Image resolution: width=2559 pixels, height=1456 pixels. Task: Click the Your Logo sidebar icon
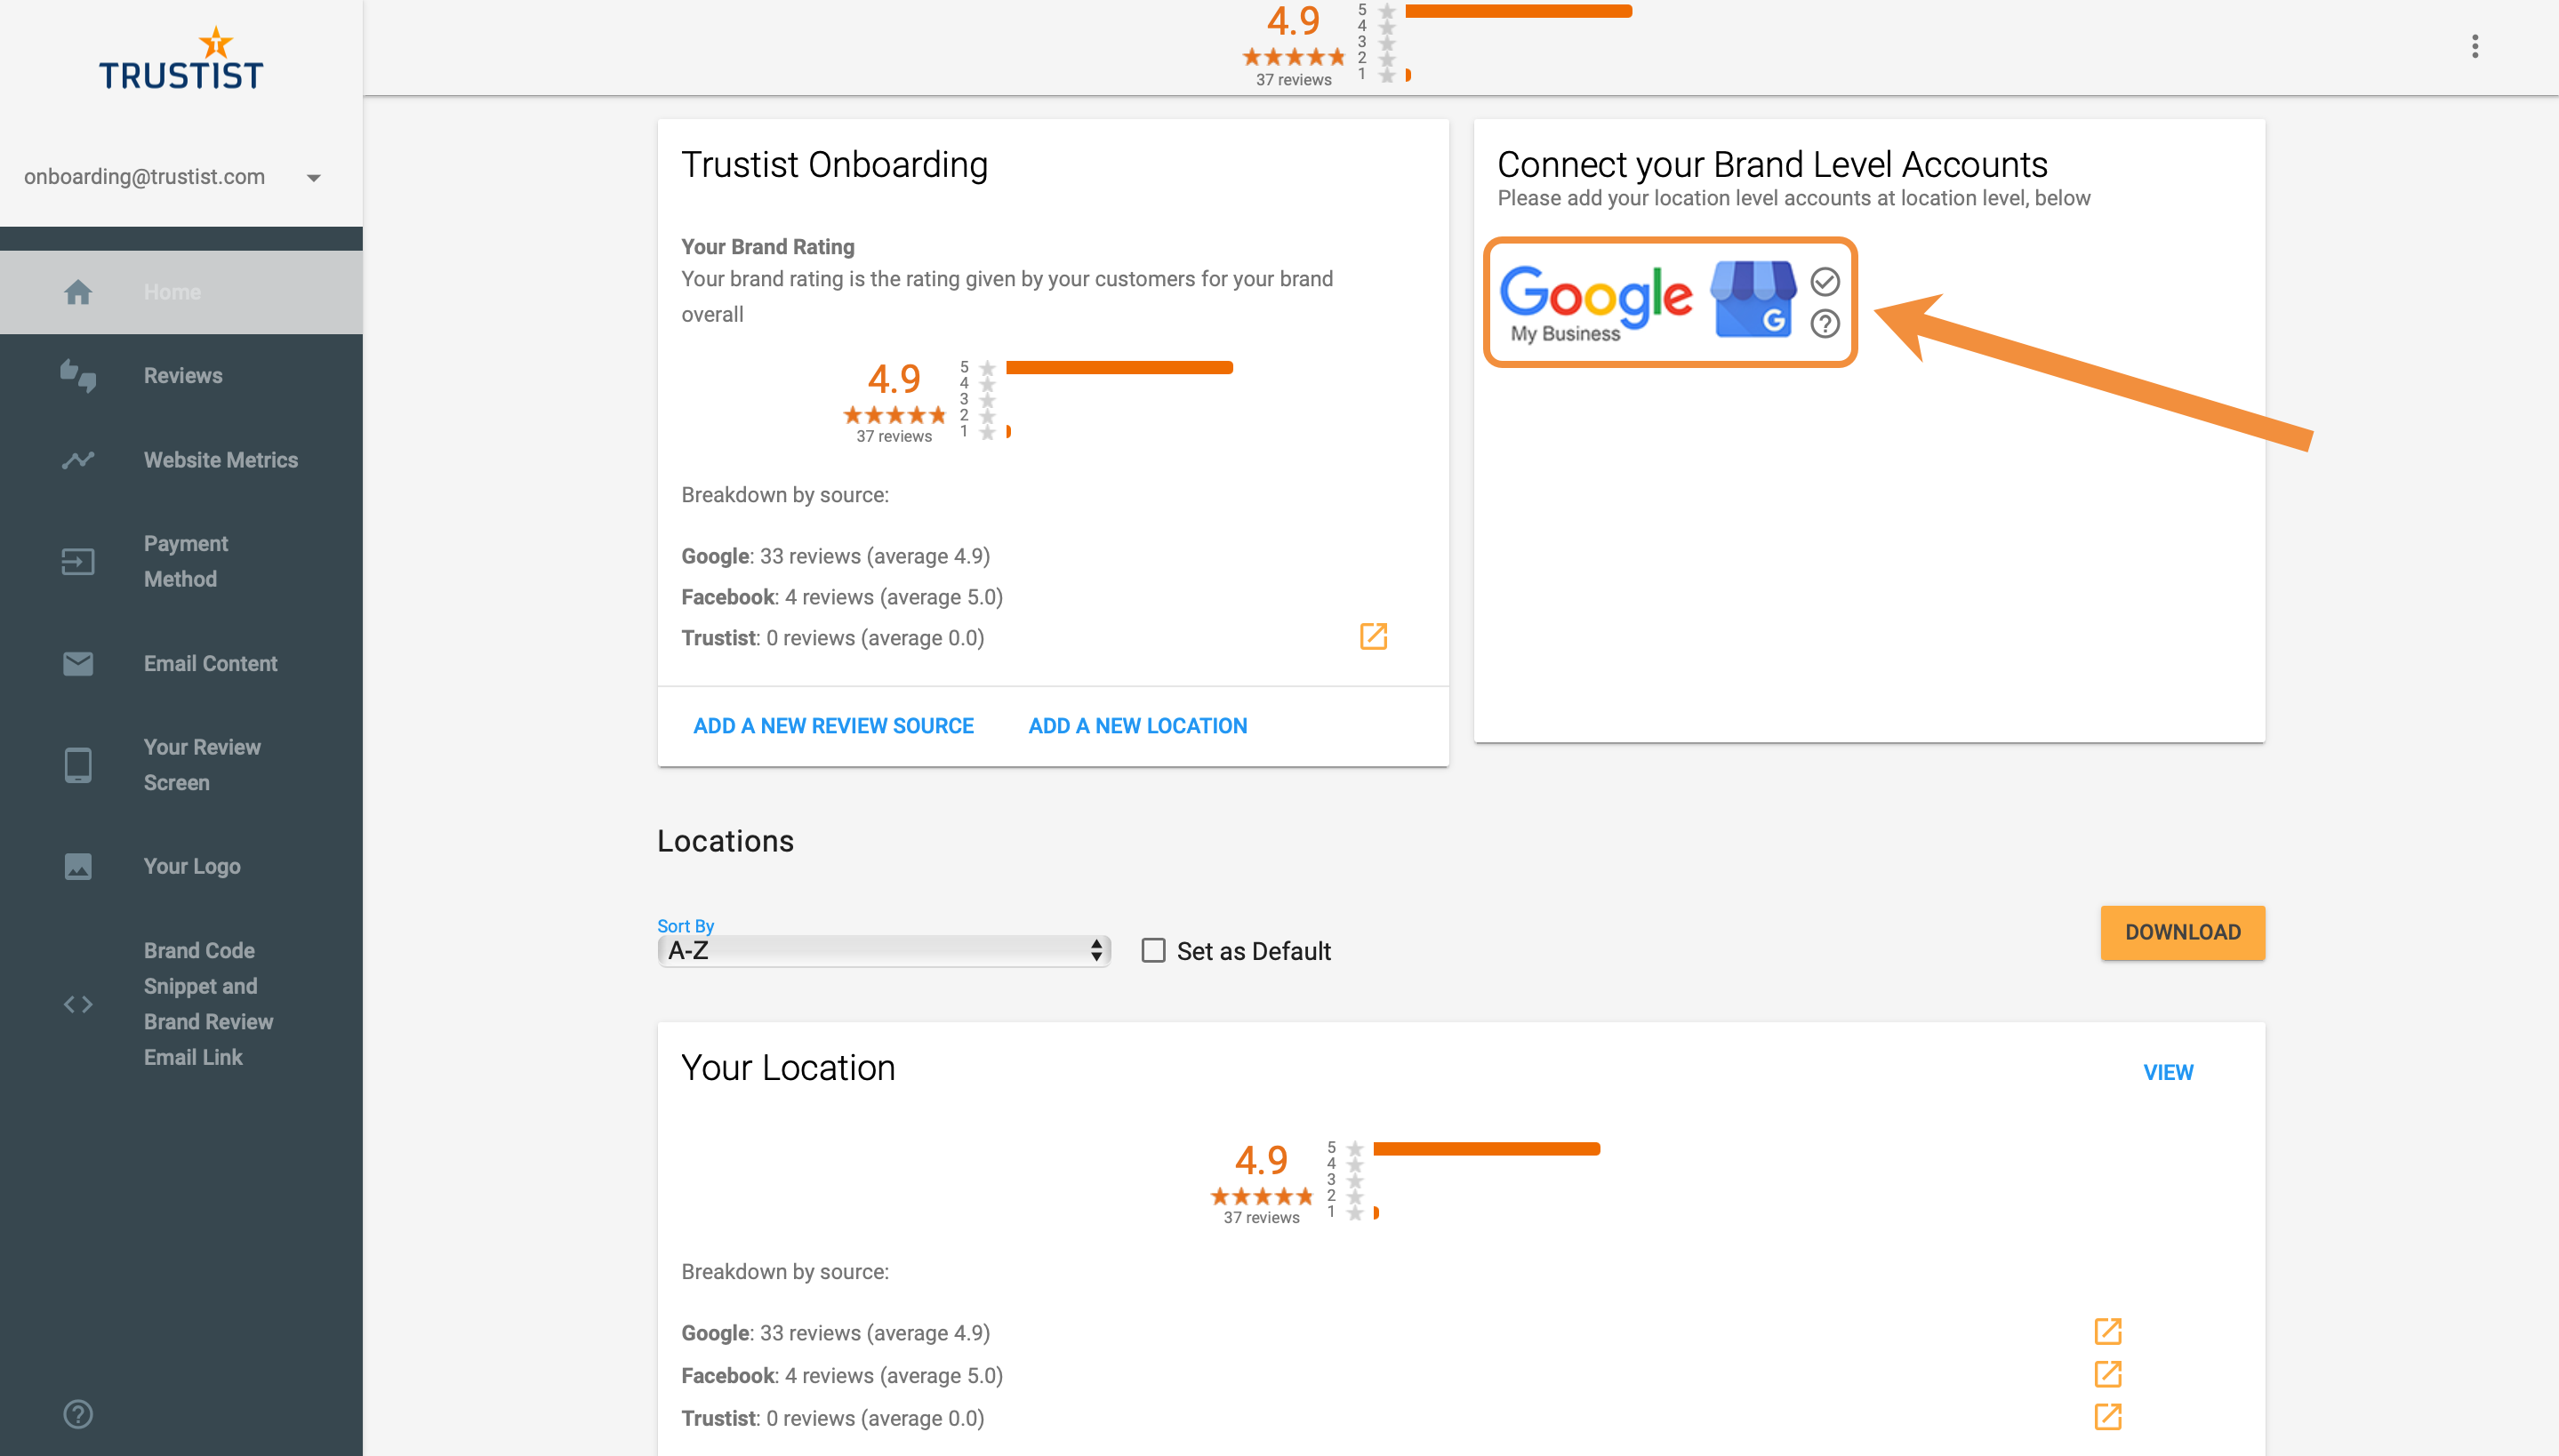click(77, 866)
